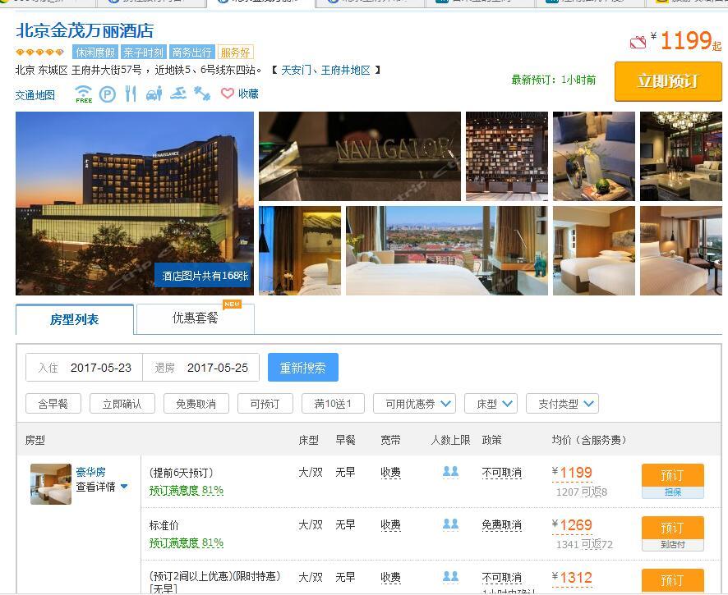This screenshot has width=728, height=595.
Task: Expand 查看详情 for the 豪华房 room
Action: [102, 487]
